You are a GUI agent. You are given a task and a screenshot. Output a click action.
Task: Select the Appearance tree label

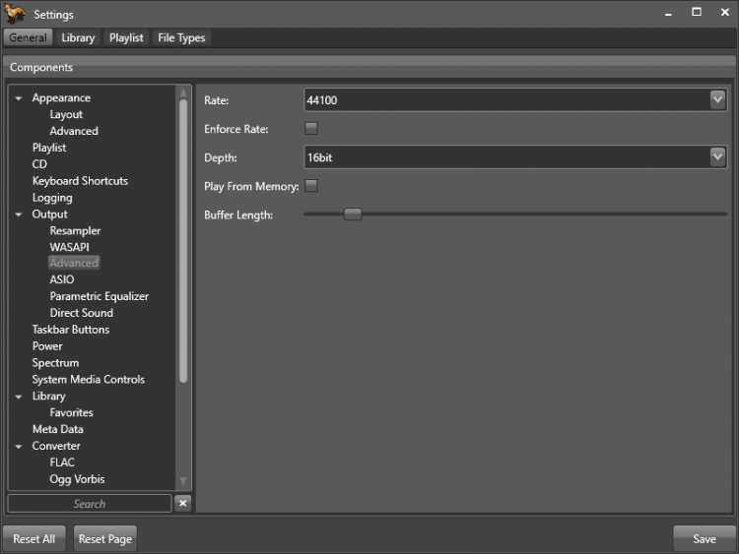(61, 97)
